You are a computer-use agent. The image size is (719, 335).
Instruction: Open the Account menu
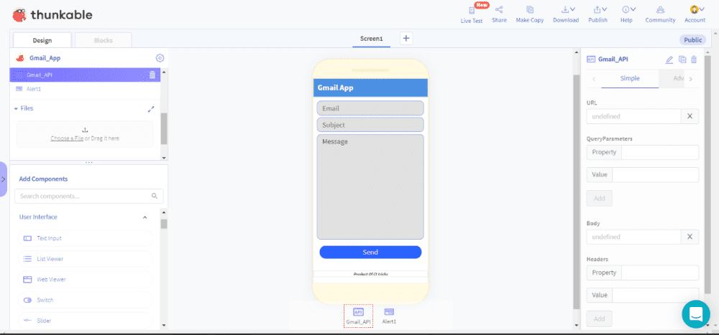pyautogui.click(x=695, y=14)
